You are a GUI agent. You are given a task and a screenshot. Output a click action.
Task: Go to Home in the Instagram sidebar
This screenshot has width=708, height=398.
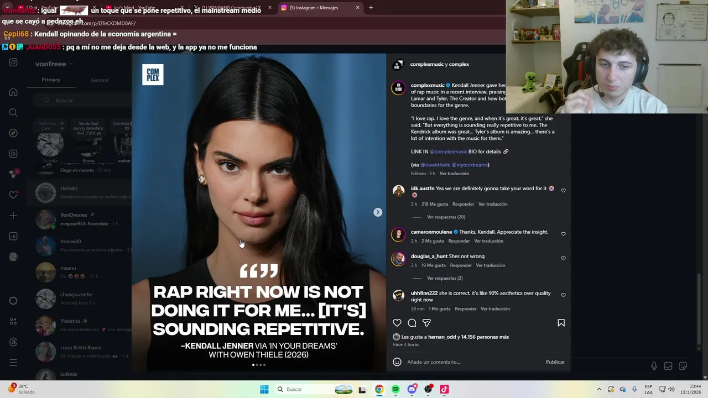(x=13, y=92)
